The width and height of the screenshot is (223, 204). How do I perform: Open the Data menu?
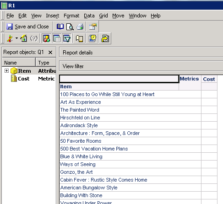[x=89, y=16]
